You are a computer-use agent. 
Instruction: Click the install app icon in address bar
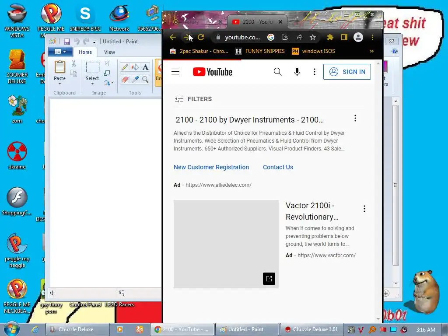[x=284, y=37]
